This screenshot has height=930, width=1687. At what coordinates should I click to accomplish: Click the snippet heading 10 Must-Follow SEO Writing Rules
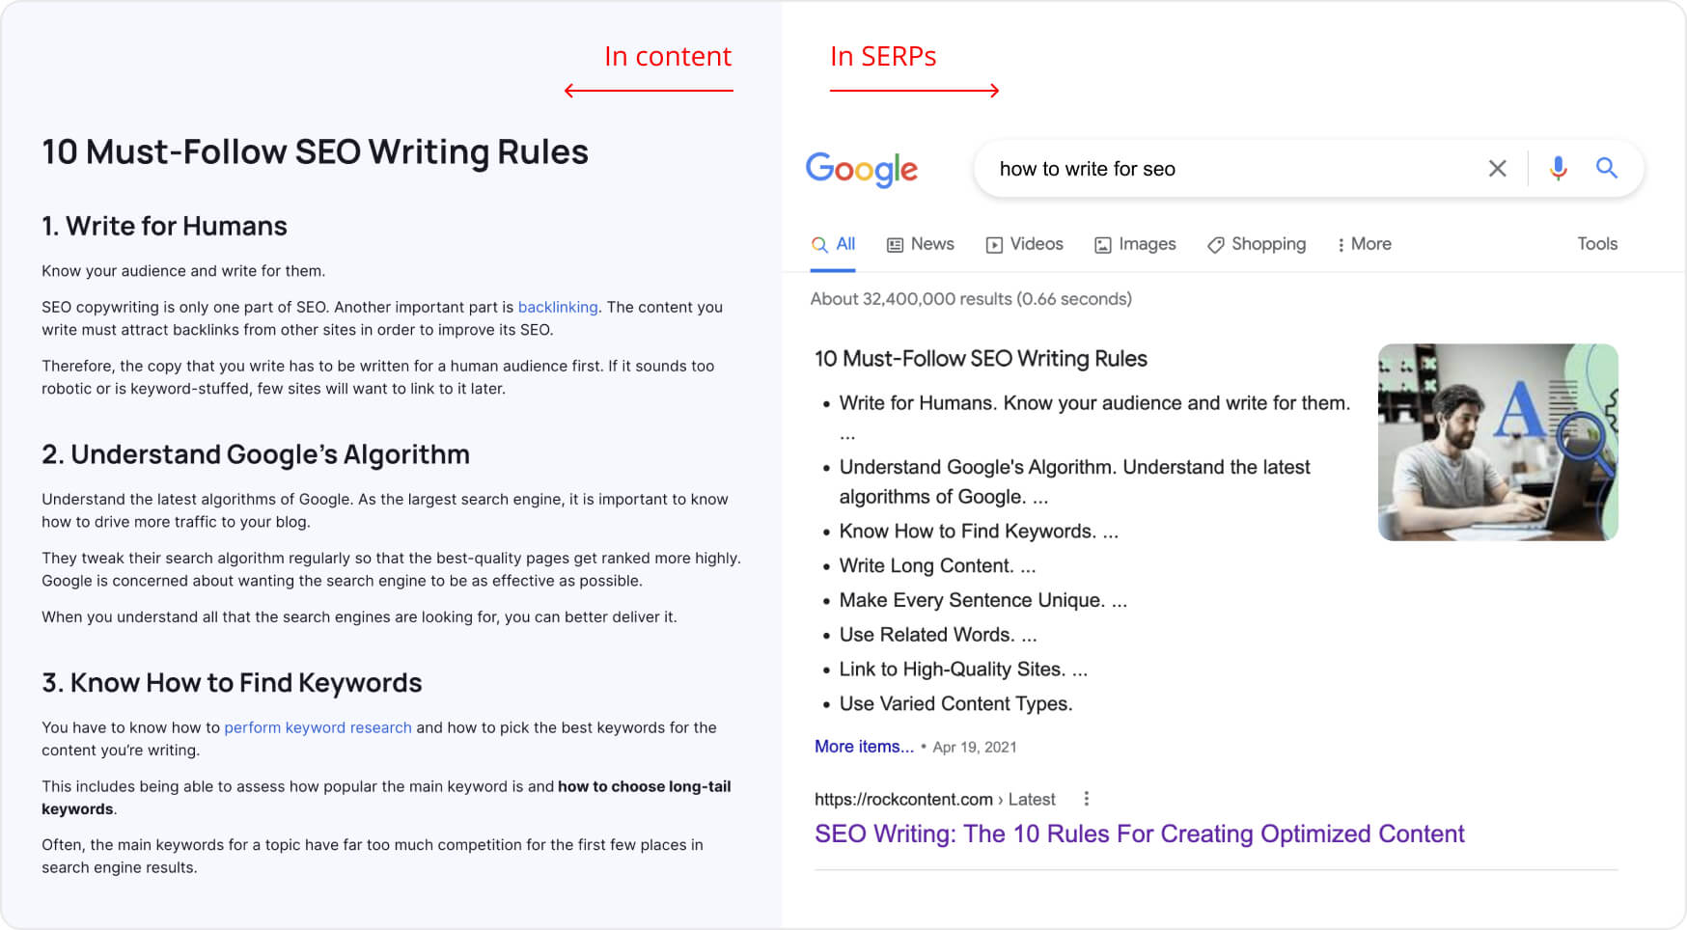pos(981,359)
